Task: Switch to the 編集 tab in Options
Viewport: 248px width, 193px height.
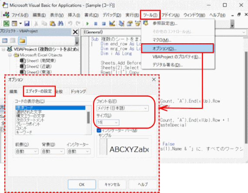Action: pyautogui.click(x=13, y=92)
